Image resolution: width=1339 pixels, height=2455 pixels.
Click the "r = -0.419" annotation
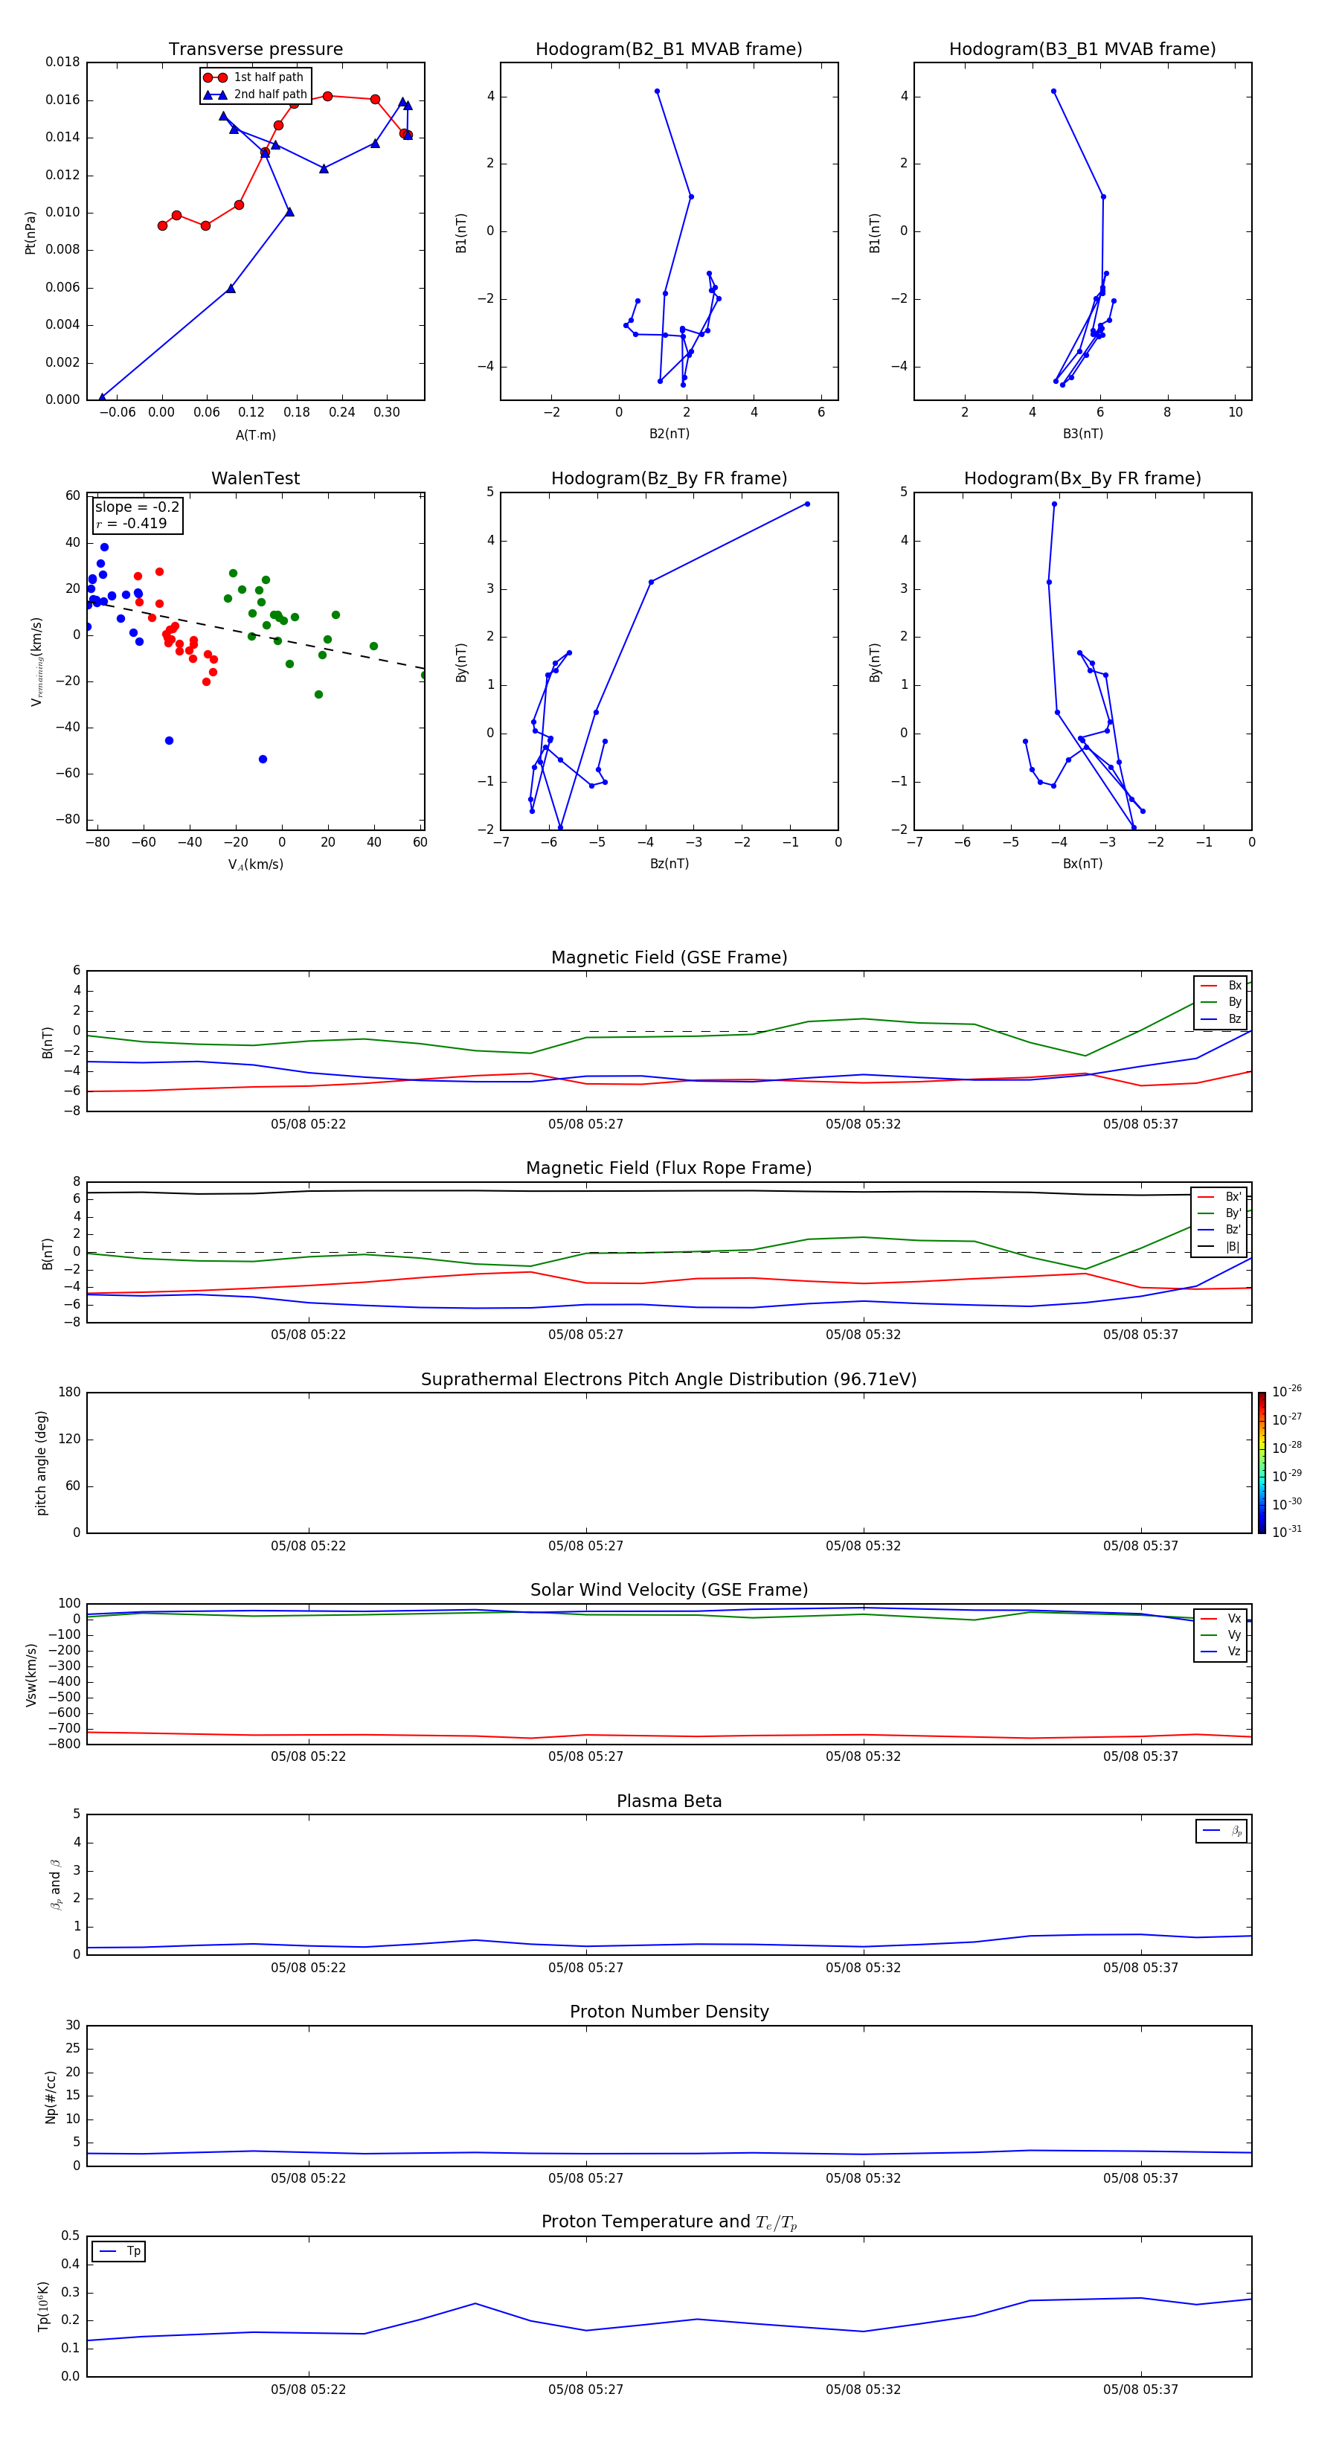(x=132, y=523)
